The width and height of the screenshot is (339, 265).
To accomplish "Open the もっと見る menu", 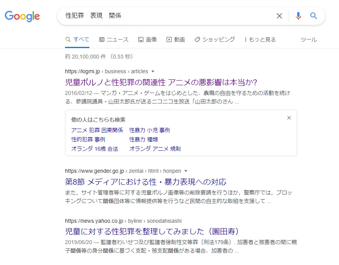I will tap(260, 40).
